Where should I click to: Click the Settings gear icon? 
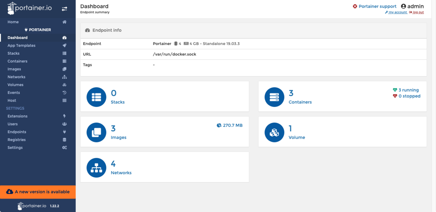pyautogui.click(x=64, y=147)
